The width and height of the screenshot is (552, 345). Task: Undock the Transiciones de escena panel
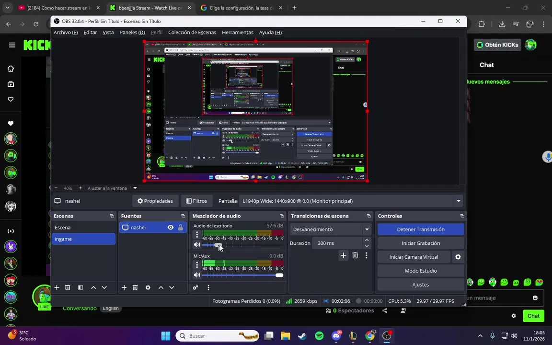point(368,216)
